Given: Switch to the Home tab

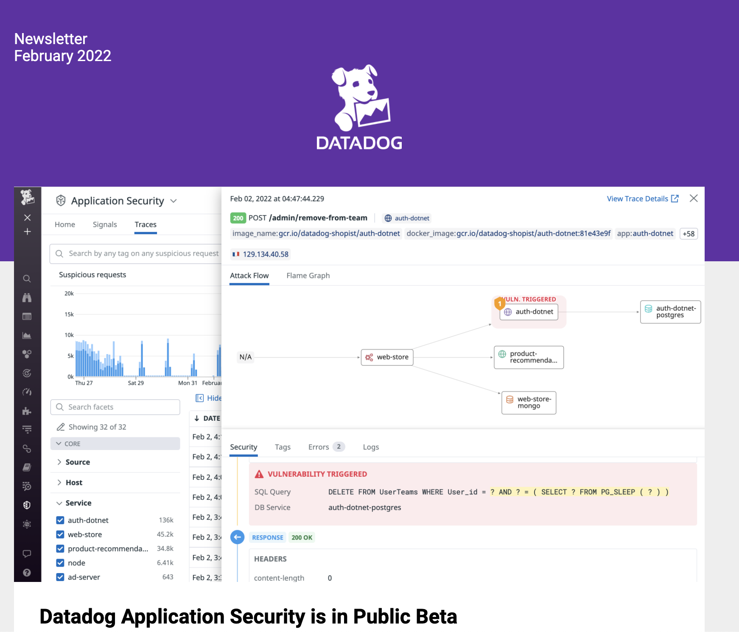Looking at the screenshot, I should pos(65,224).
